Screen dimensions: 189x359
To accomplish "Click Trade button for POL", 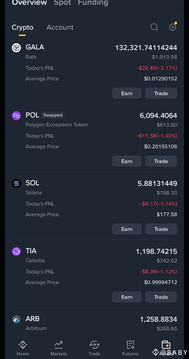I will point(161,161).
